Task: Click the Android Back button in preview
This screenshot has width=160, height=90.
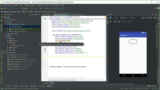Action: tap(123, 75)
